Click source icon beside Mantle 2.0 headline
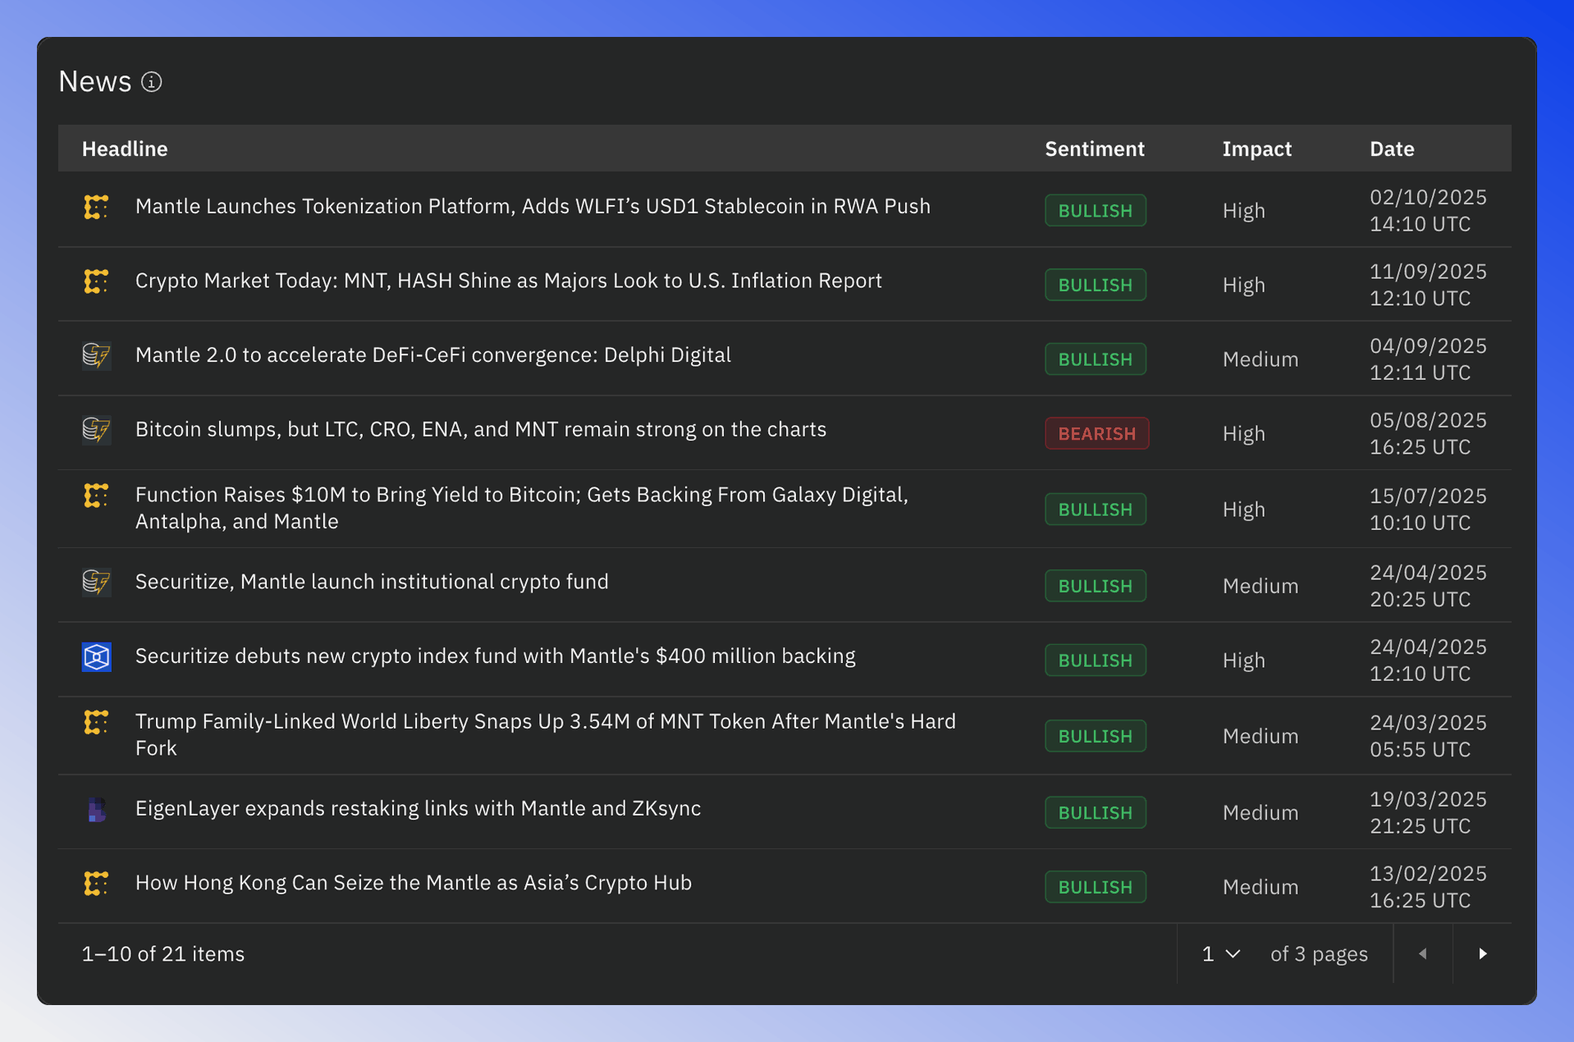The width and height of the screenshot is (1574, 1042). (x=97, y=355)
